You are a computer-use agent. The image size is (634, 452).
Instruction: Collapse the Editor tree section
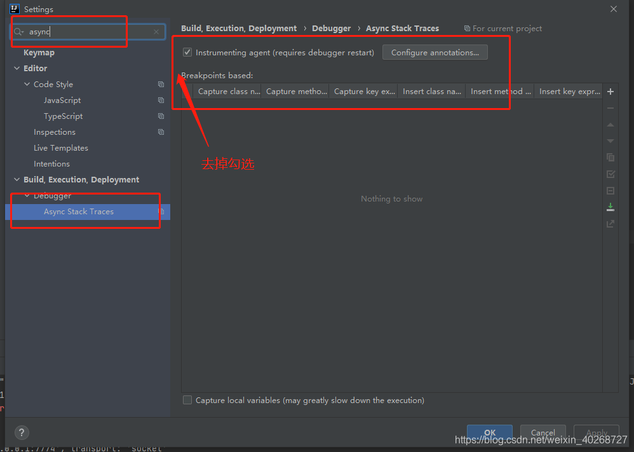(17, 68)
